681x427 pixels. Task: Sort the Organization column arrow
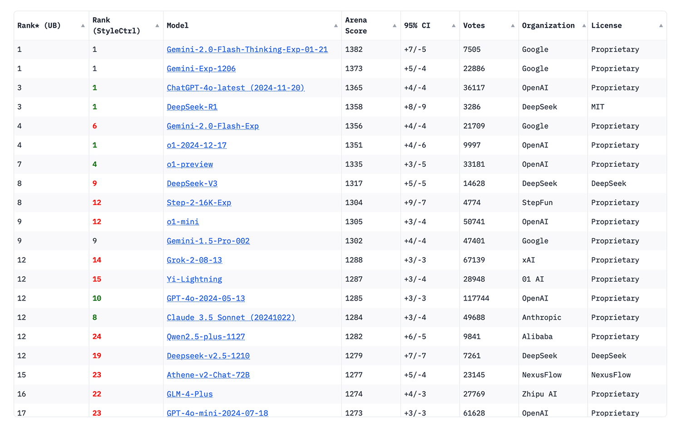pos(584,26)
